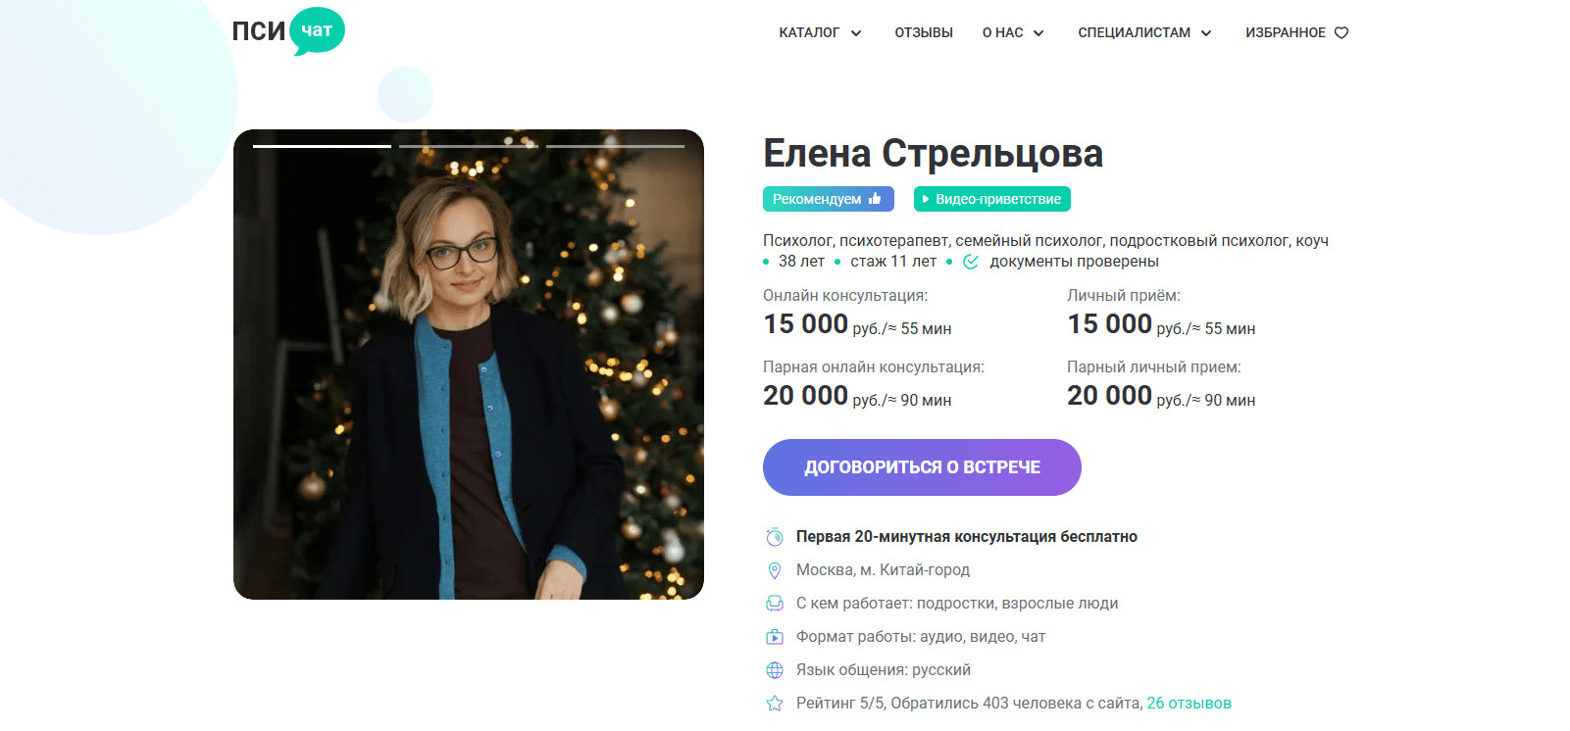Expand the О нас dropdown chevron

click(x=1038, y=33)
